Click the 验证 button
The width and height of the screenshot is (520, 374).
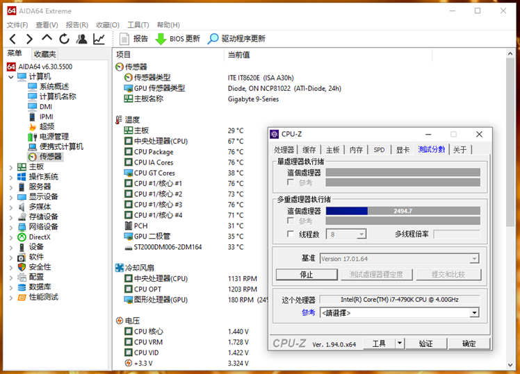[426, 343]
